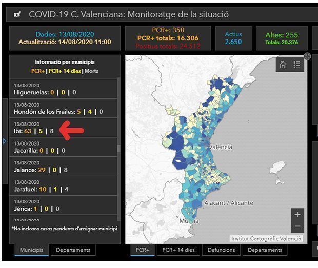Open the Departaments map tab
The width and height of the screenshot is (318, 268).
click(265, 250)
